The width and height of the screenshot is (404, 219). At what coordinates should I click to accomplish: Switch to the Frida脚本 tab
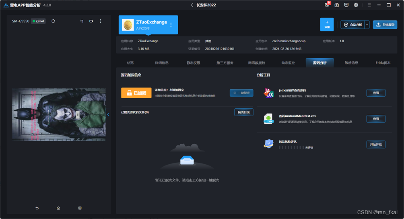pyautogui.click(x=383, y=63)
